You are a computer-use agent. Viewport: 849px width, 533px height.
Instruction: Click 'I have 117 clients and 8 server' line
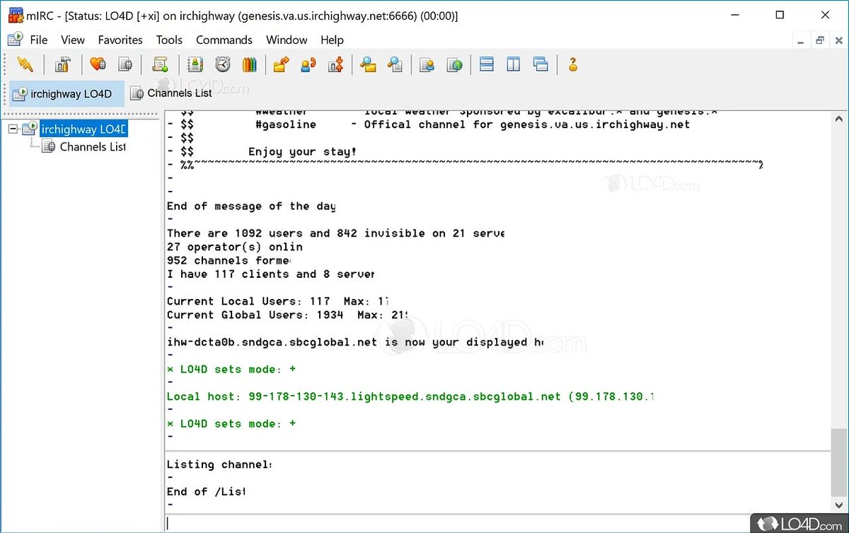pyautogui.click(x=270, y=274)
